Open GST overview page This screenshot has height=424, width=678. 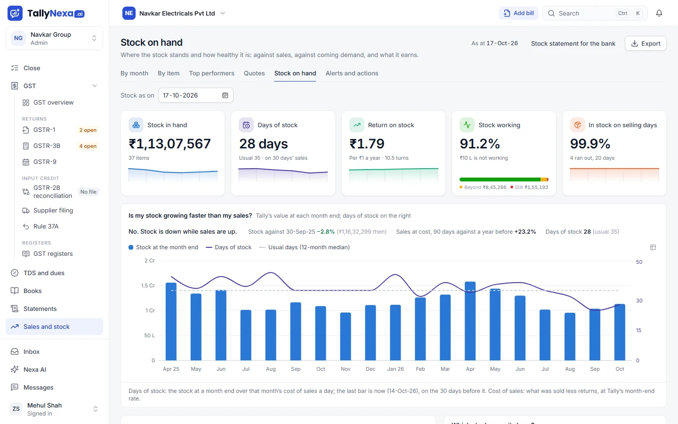pos(60,102)
